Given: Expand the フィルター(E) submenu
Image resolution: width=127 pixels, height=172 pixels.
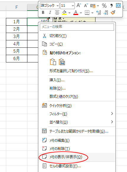Looking at the screenshot, I should point(77,114).
